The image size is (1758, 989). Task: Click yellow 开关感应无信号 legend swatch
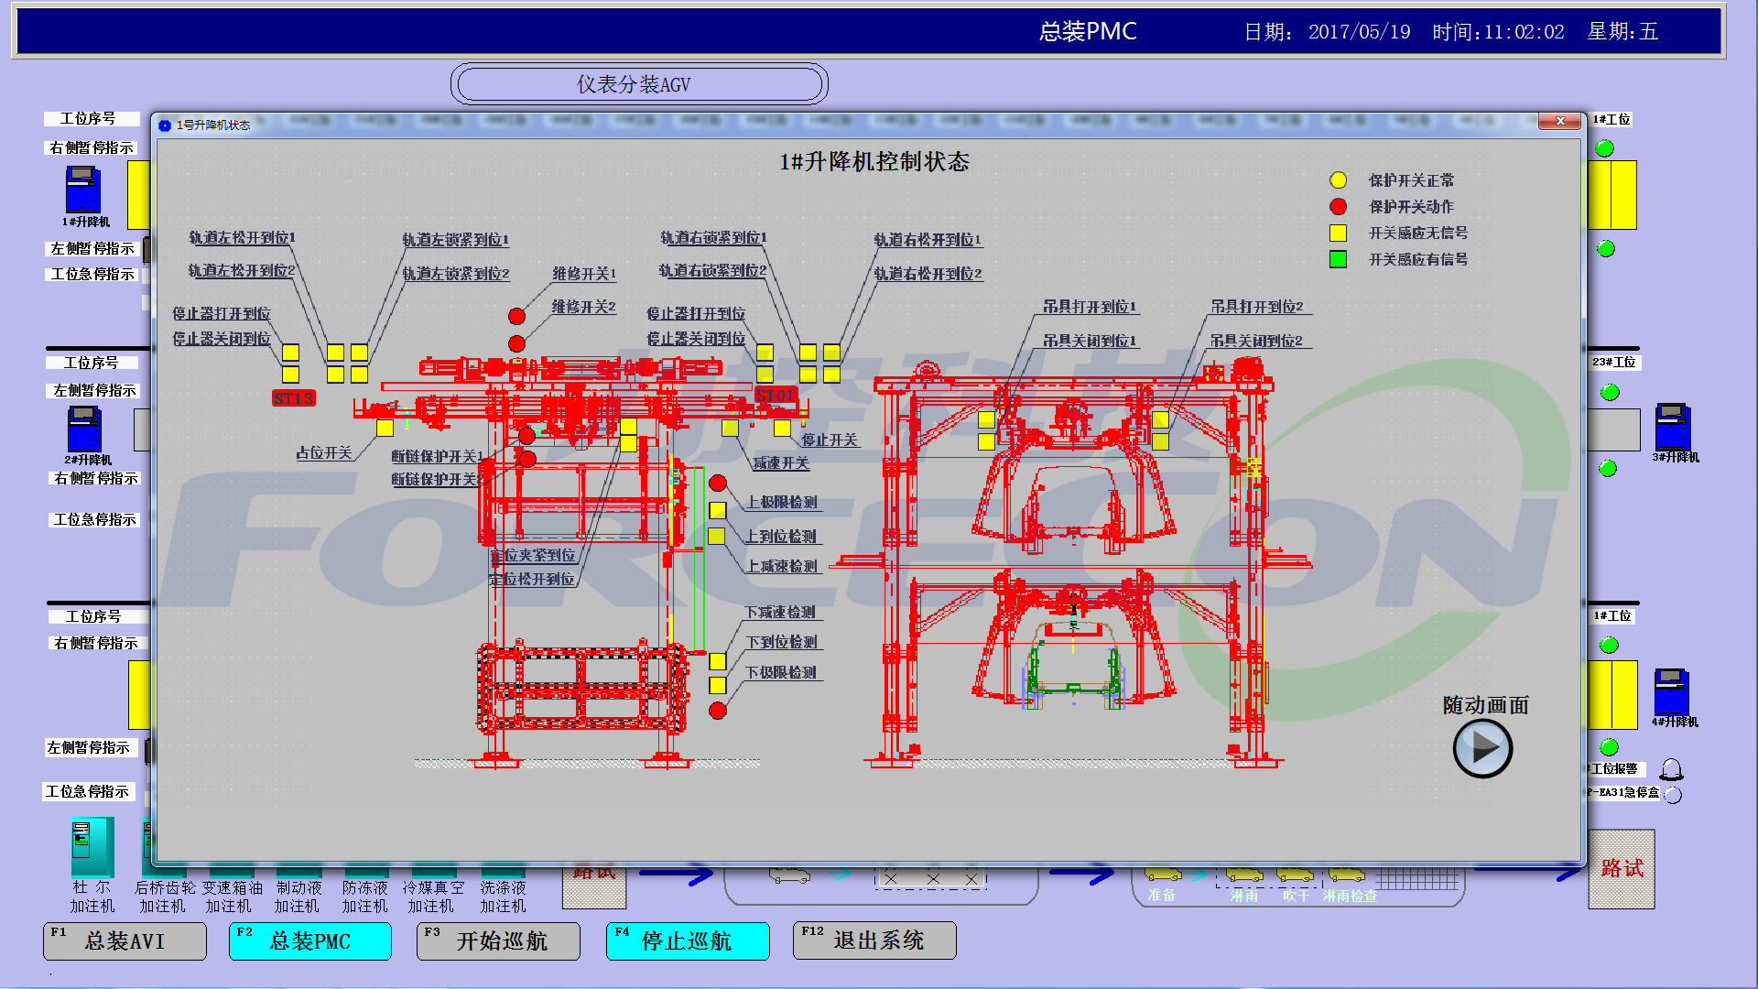tap(1338, 234)
